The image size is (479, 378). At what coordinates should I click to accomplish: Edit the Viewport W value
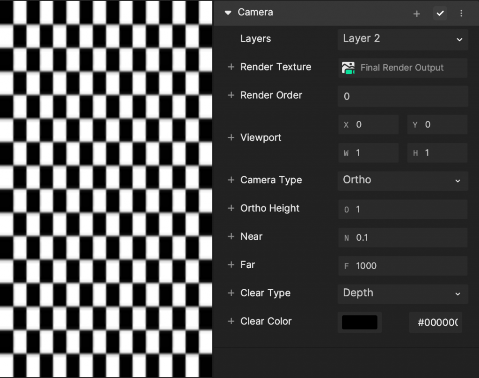(369, 153)
